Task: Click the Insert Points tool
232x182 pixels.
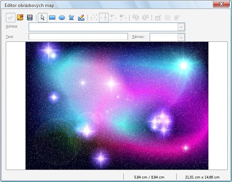Action: (x=113, y=17)
